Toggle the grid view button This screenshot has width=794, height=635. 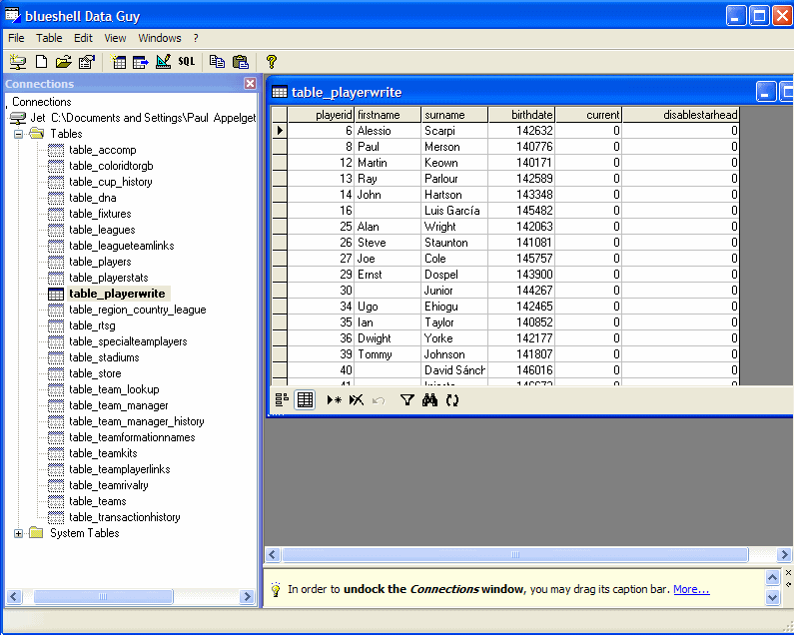point(305,400)
